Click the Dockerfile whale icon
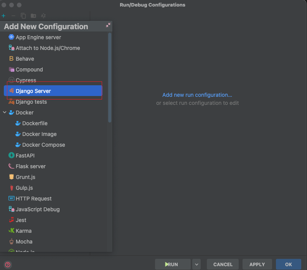Image resolution: width=307 pixels, height=270 pixels. [x=18, y=123]
